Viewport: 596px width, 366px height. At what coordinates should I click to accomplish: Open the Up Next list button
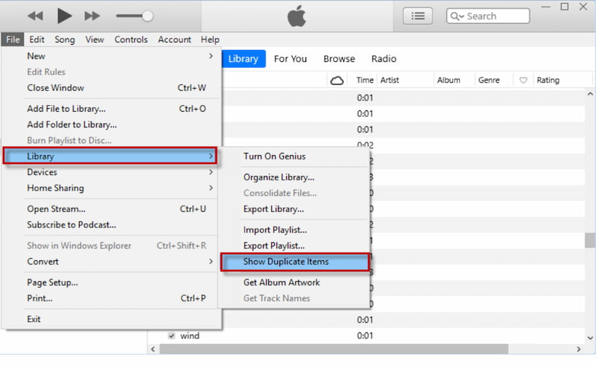(418, 16)
